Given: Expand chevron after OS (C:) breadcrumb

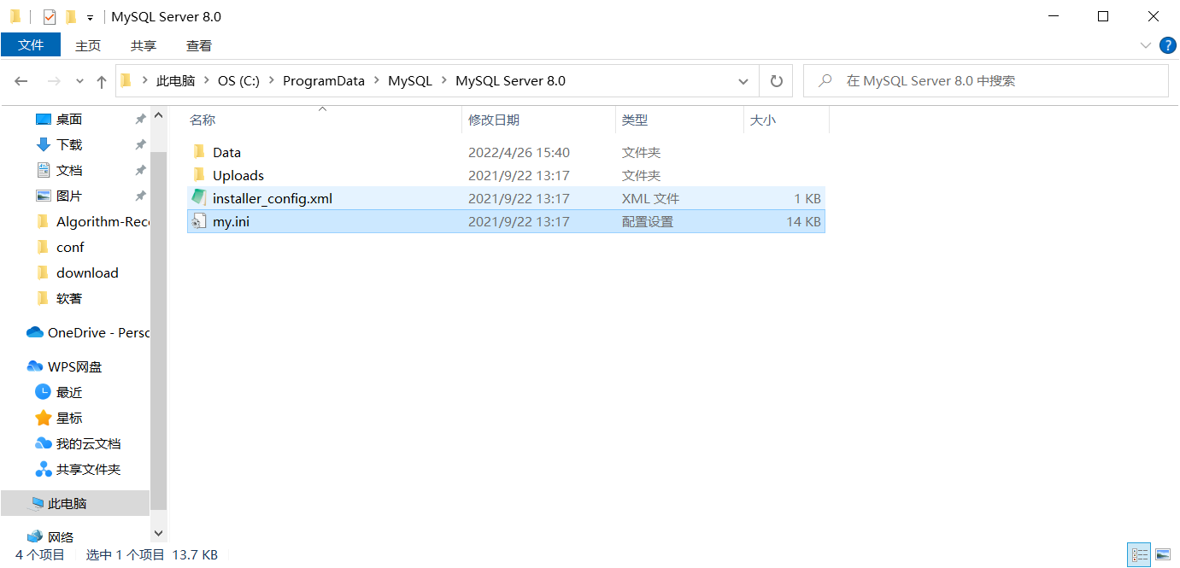Looking at the screenshot, I should pyautogui.click(x=271, y=81).
